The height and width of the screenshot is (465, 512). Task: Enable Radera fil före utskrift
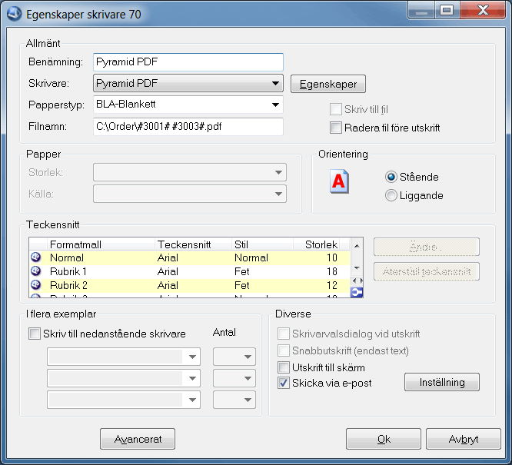(336, 128)
